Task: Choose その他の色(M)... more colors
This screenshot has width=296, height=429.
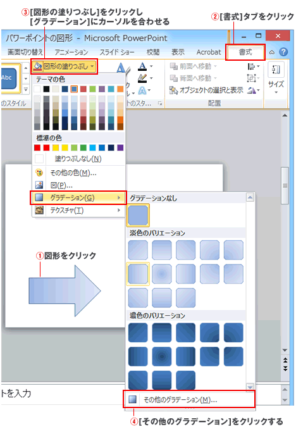Action: pos(79,173)
